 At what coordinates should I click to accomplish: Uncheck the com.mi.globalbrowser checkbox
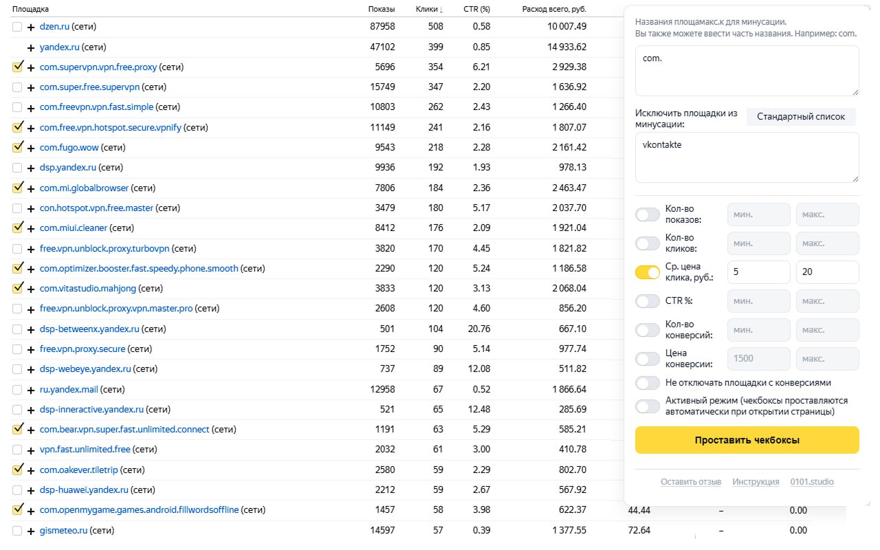tap(17, 188)
